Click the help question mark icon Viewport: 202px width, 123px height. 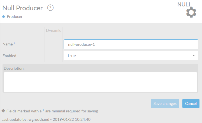click(x=50, y=8)
